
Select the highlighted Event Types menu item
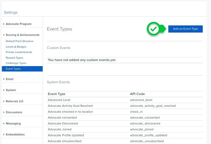22,69
